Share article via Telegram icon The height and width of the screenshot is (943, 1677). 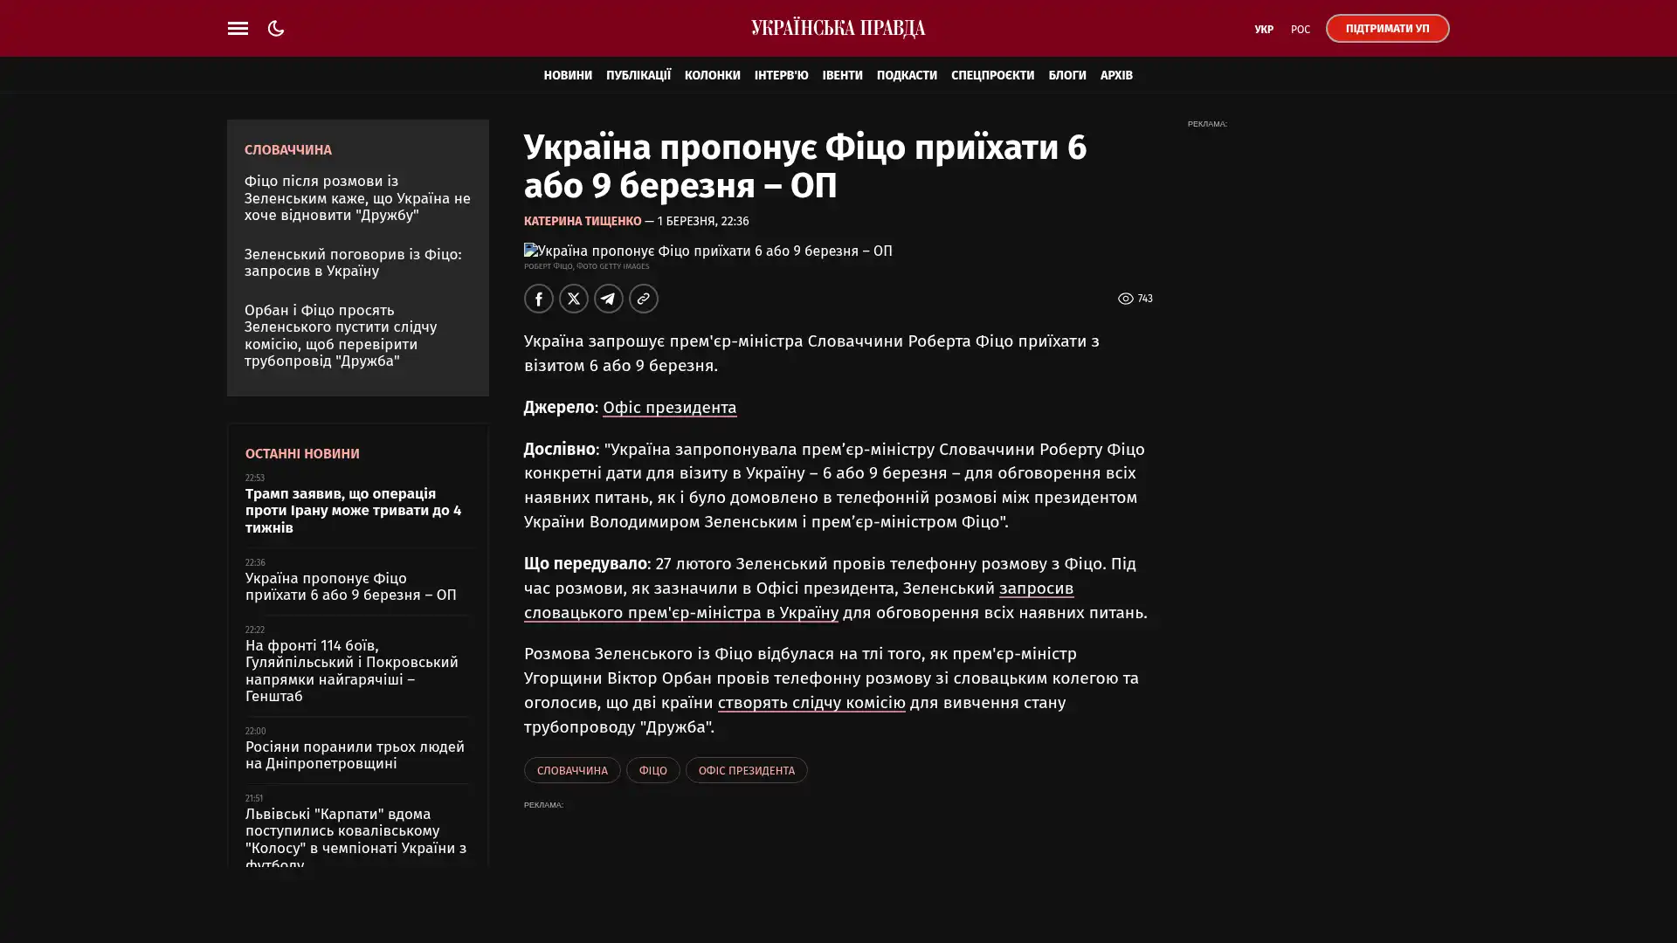608,299
